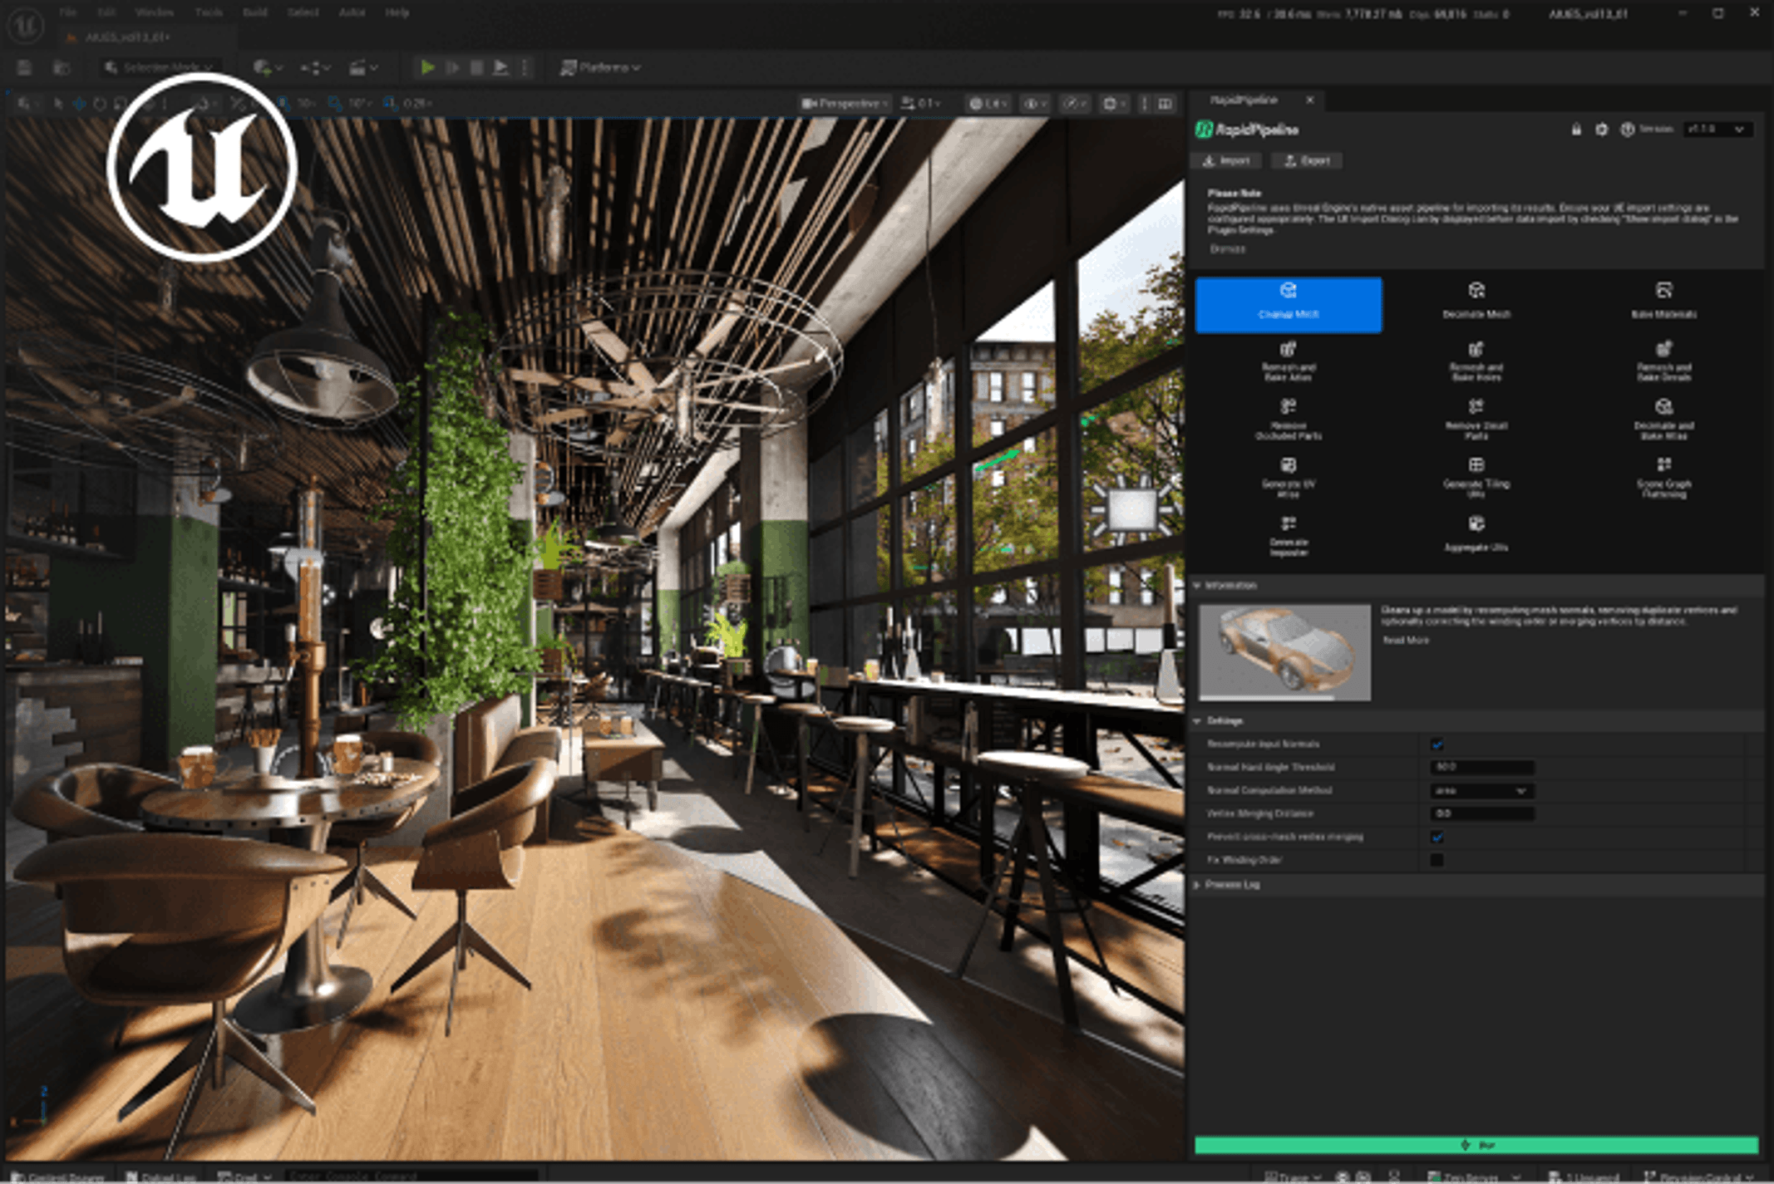Expand the Process Log section
The image size is (1774, 1184).
coord(1231,885)
